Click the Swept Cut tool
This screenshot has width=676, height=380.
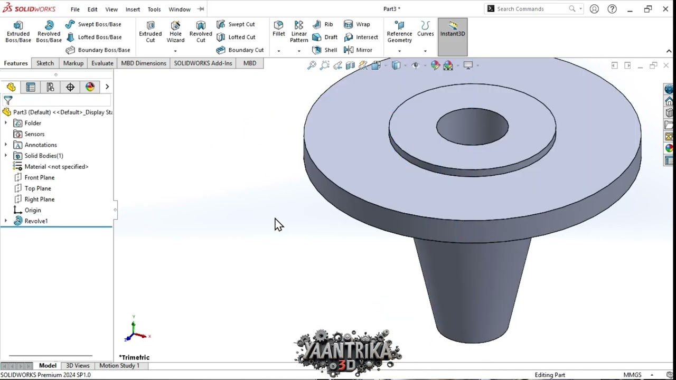point(236,24)
